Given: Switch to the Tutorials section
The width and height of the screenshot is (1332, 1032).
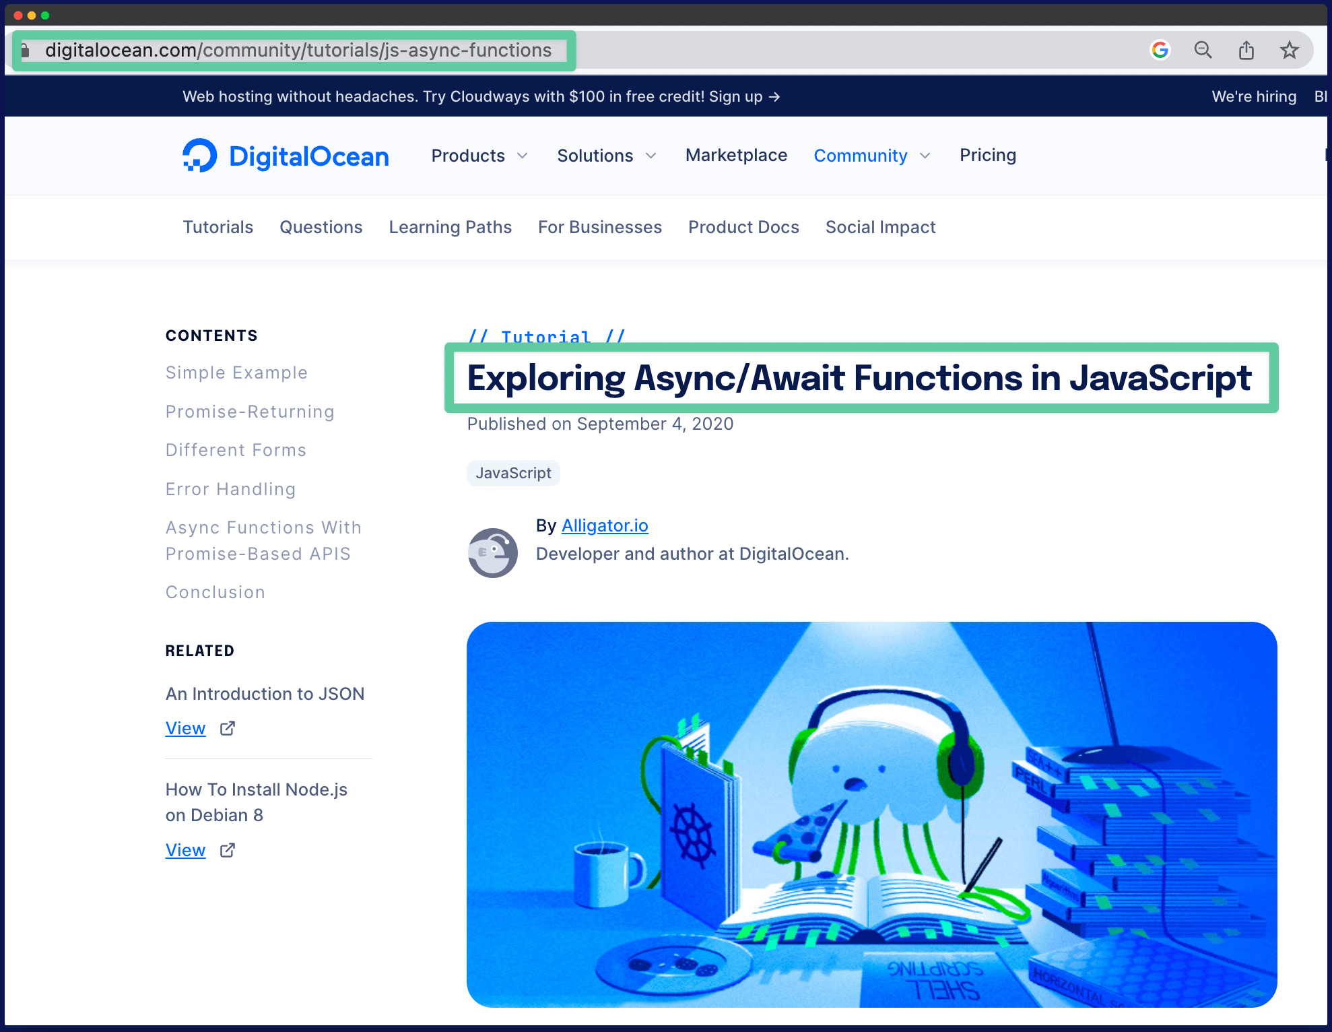Looking at the screenshot, I should [218, 227].
